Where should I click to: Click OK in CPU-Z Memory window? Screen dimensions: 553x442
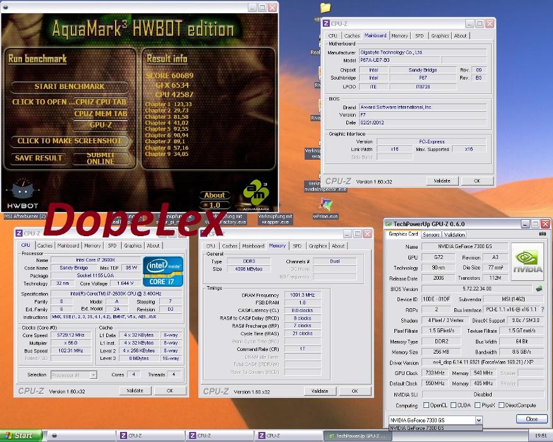(355, 391)
